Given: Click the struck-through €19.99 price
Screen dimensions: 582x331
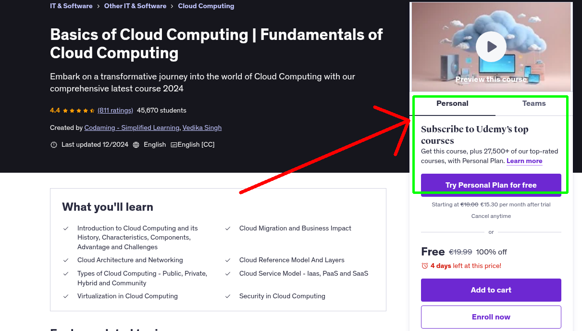Looking at the screenshot, I should point(460,252).
